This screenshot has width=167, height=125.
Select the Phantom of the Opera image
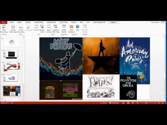click(128, 87)
